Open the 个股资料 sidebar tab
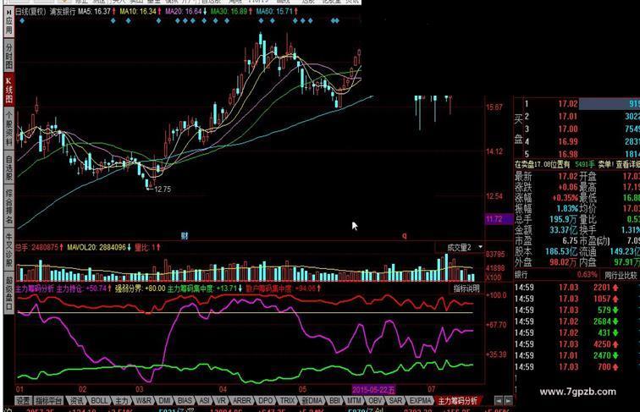The height and width of the screenshot is (412, 640). point(9,129)
